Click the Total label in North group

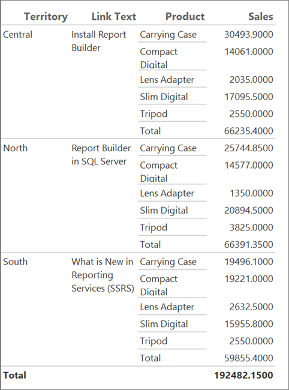pos(150,245)
